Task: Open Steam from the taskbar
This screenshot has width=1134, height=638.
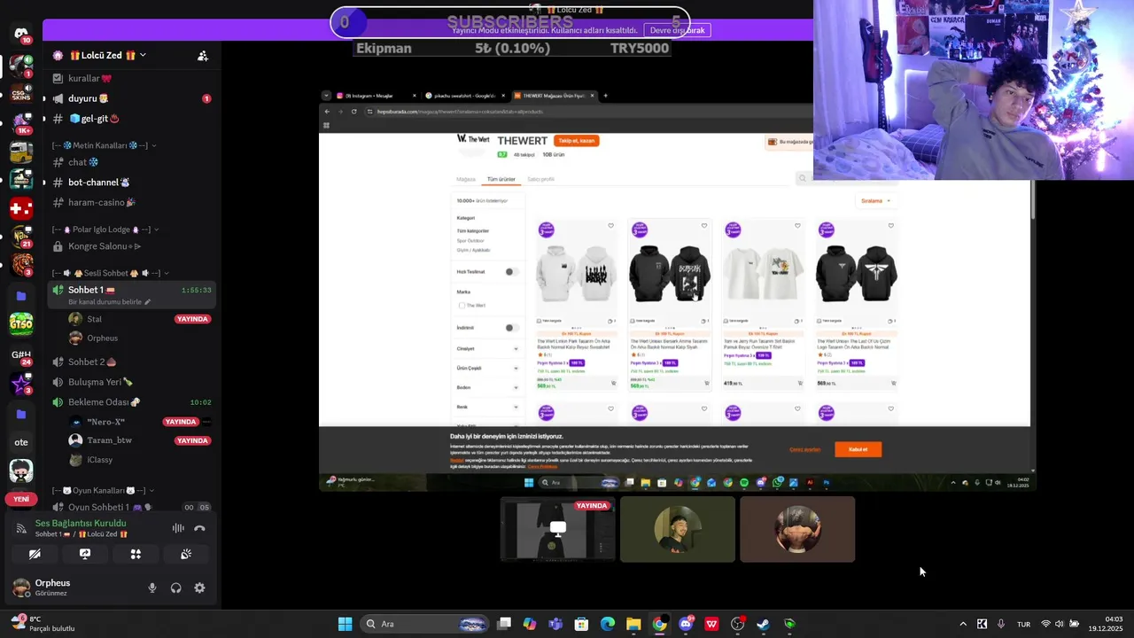Action: tap(764, 624)
